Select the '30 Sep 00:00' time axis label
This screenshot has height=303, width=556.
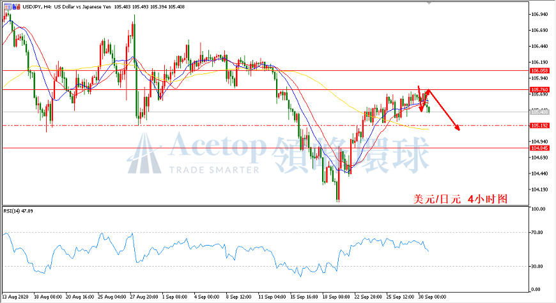coord(432,297)
